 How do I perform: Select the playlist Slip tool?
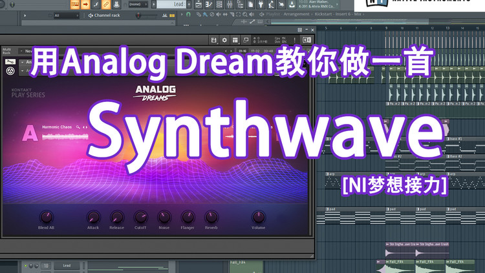tap(225, 14)
